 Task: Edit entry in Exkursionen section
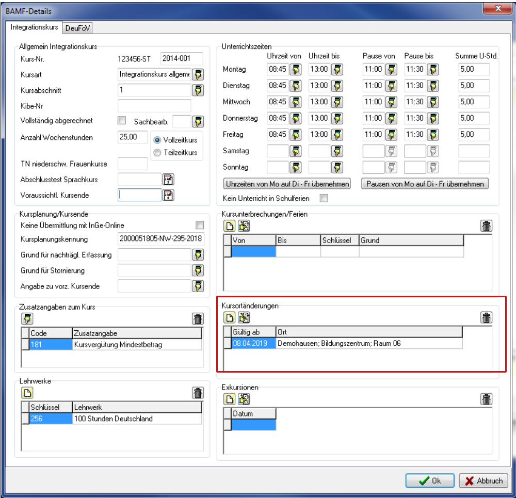click(244, 399)
